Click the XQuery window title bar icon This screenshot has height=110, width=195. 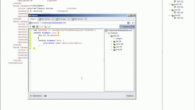(x=30, y=16)
